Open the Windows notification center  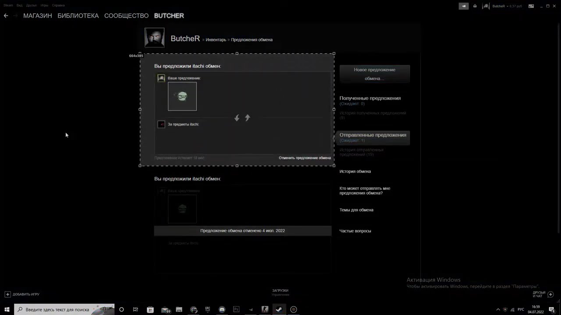552,309
